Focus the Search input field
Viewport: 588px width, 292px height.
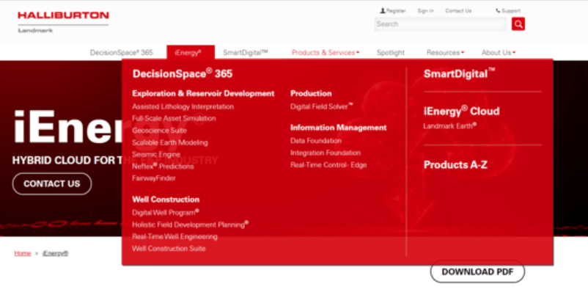(x=440, y=24)
